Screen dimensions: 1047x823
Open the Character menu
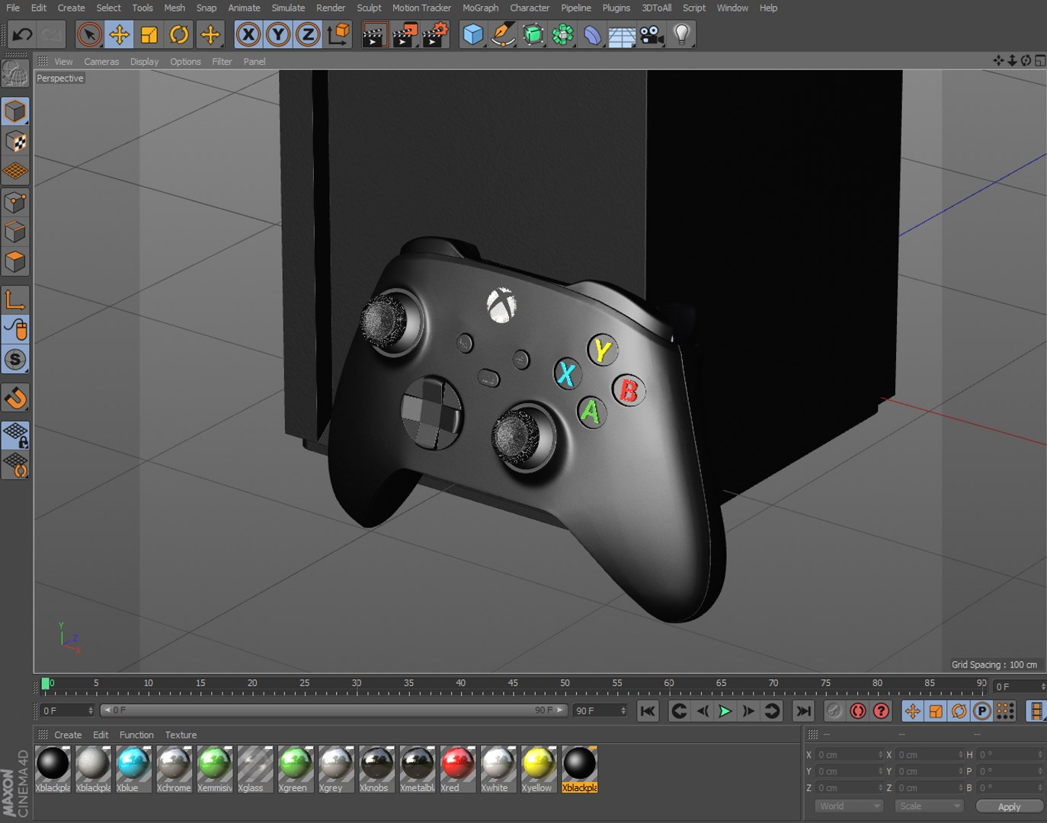coord(530,8)
